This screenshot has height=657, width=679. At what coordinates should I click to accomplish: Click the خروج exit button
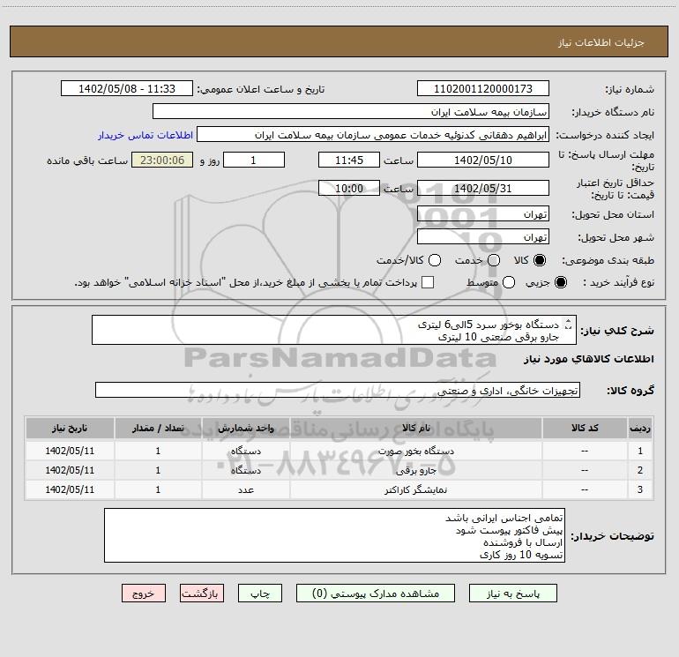(144, 594)
